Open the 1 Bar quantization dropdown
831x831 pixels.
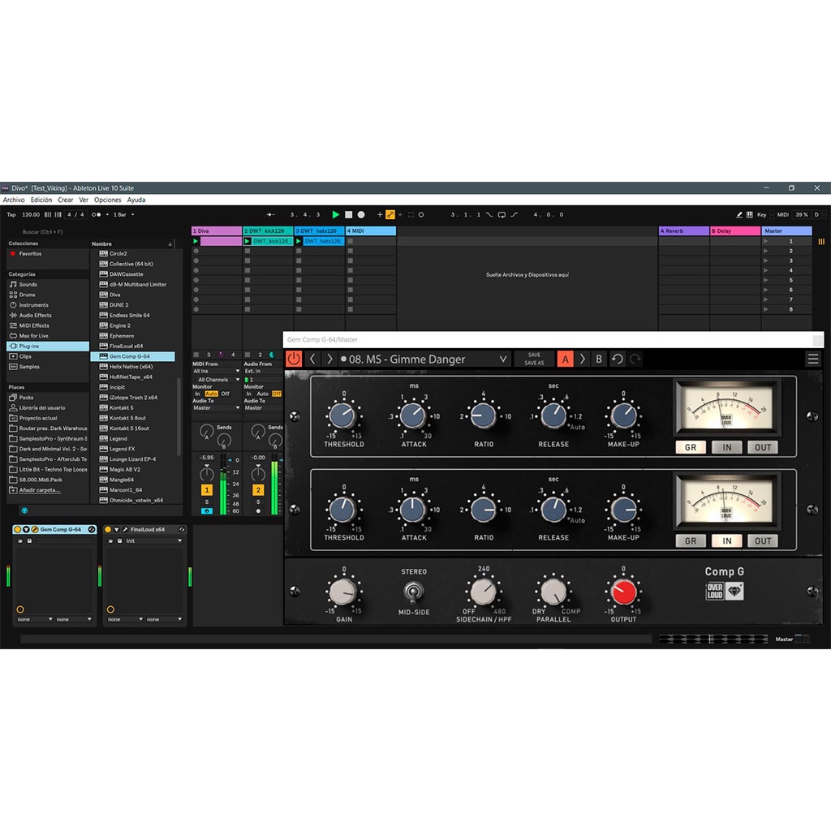pyautogui.click(x=123, y=214)
